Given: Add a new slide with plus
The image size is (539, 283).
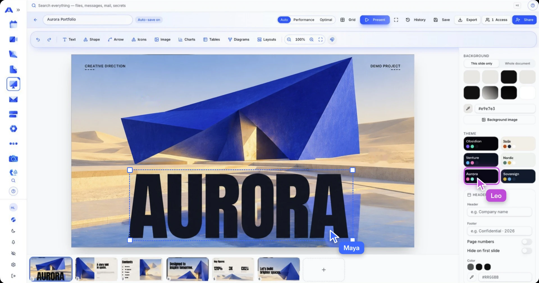Looking at the screenshot, I should [x=323, y=270].
